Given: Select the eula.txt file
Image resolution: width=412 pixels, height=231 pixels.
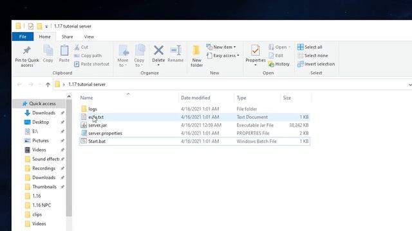Looking at the screenshot, I should 194,117.
